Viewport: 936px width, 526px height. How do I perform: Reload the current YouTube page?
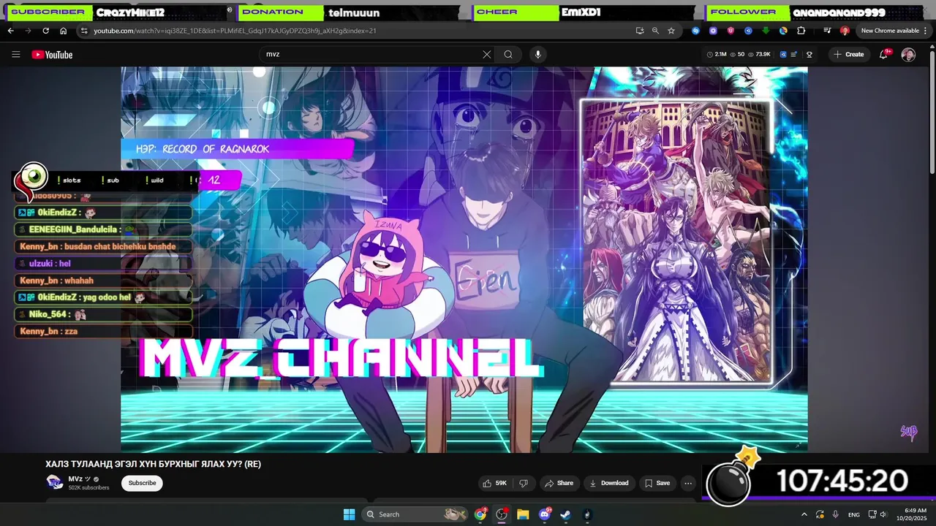point(45,31)
